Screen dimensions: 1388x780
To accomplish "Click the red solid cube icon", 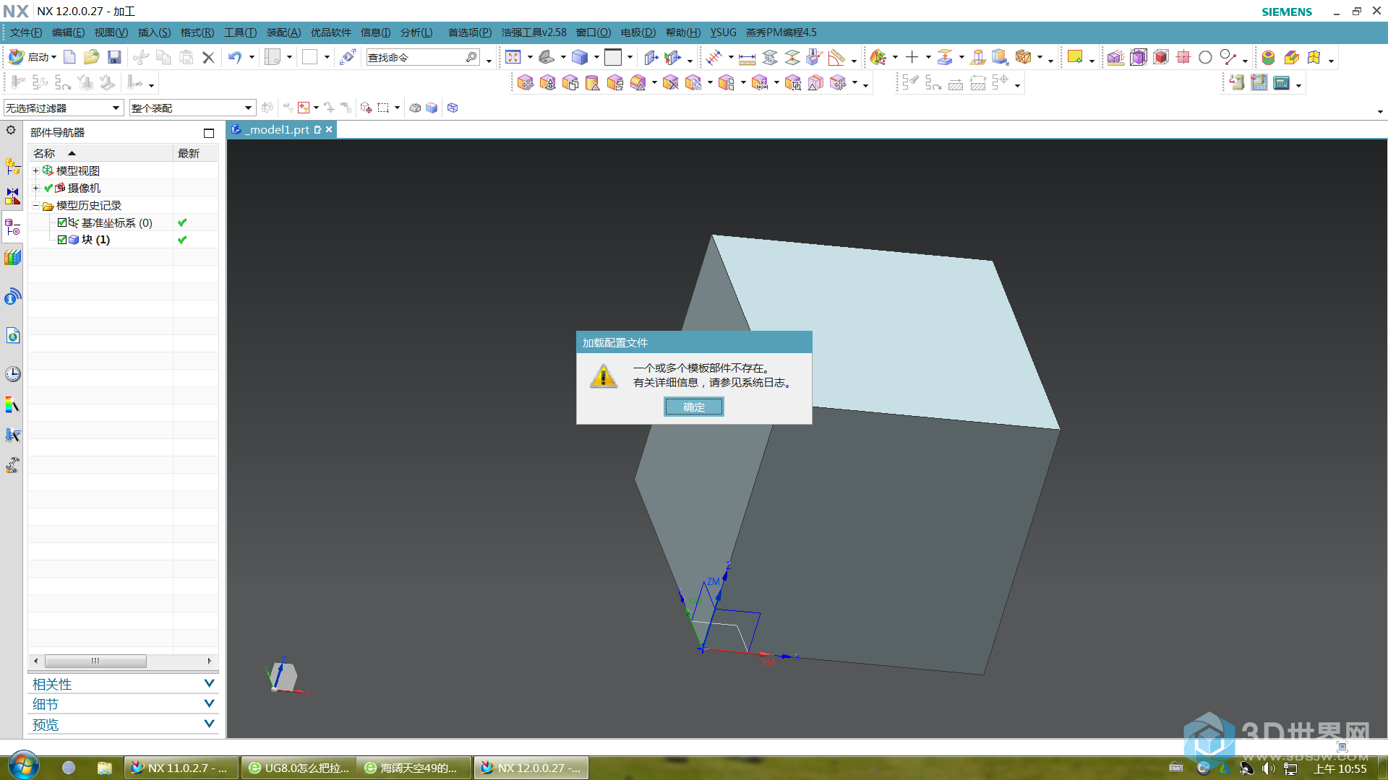I will tap(1161, 57).
